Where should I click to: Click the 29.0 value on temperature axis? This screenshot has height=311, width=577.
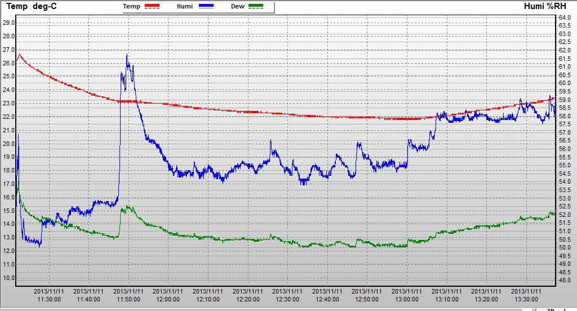tap(8, 23)
